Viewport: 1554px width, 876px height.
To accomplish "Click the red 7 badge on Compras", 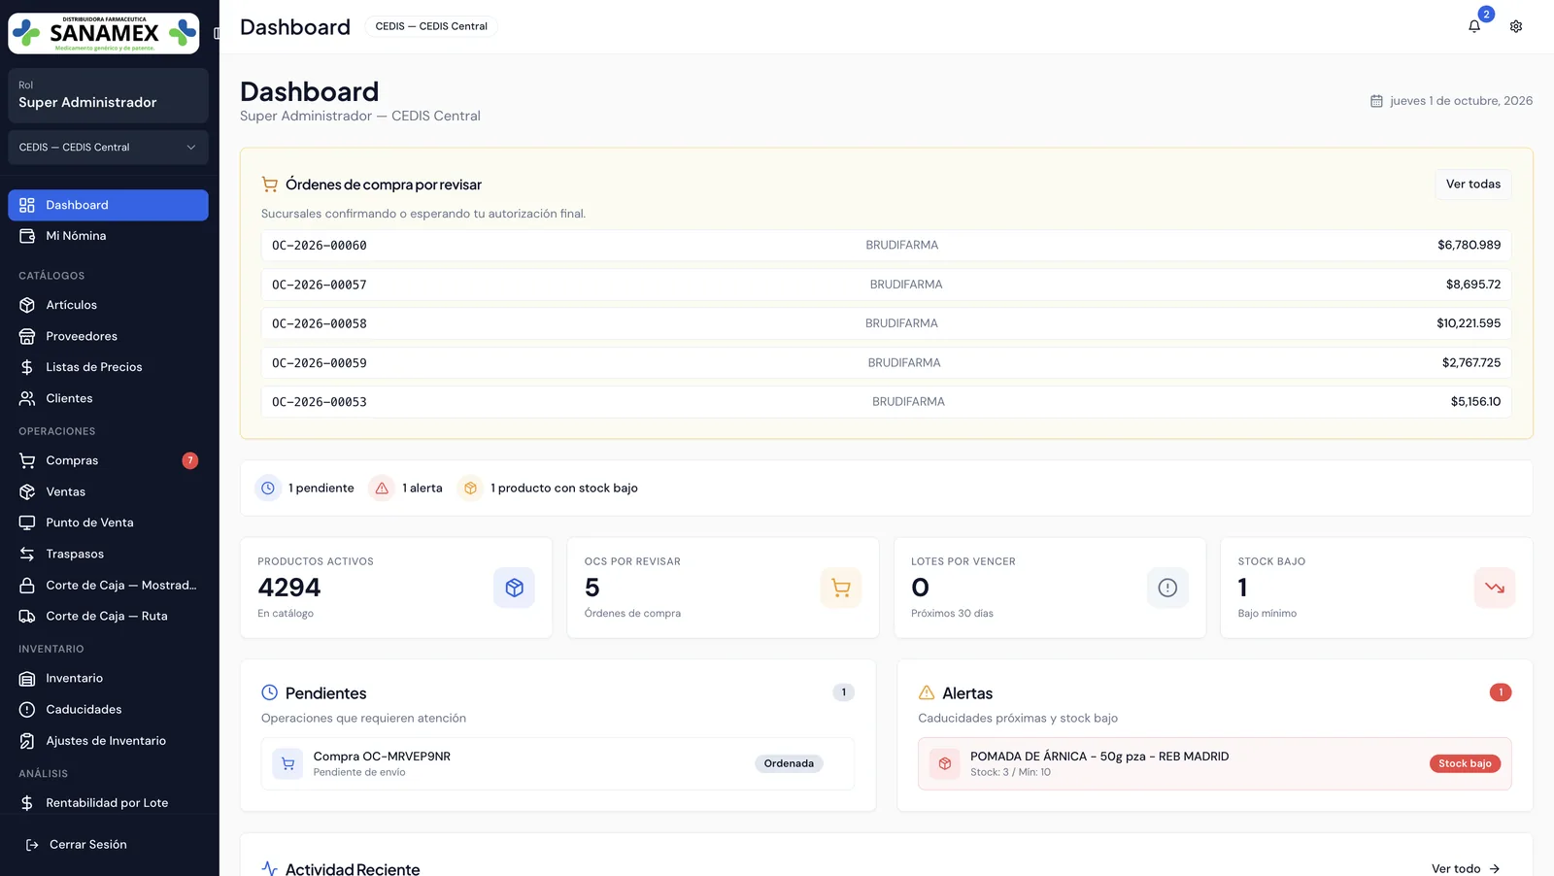I will (190, 460).
